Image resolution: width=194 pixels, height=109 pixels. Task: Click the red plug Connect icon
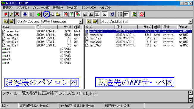pyautogui.click(x=6, y=14)
